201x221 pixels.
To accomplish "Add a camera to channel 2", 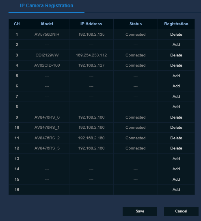I will click(176, 45).
